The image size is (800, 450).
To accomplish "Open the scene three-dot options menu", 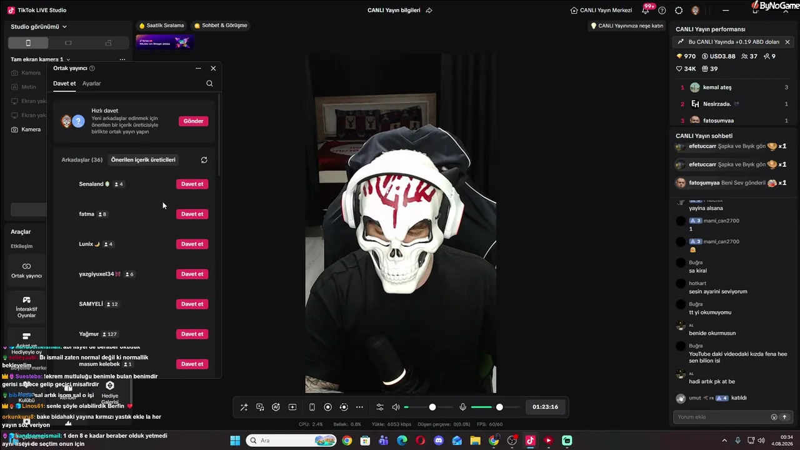I will click(x=122, y=59).
